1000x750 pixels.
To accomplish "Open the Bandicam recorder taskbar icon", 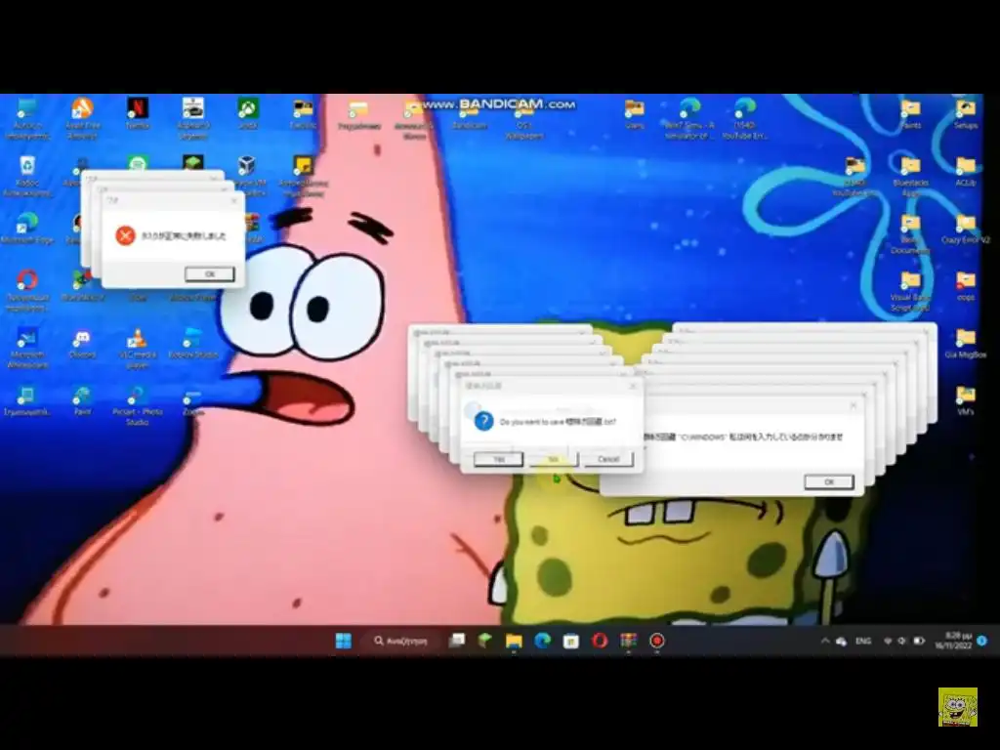I will (657, 641).
